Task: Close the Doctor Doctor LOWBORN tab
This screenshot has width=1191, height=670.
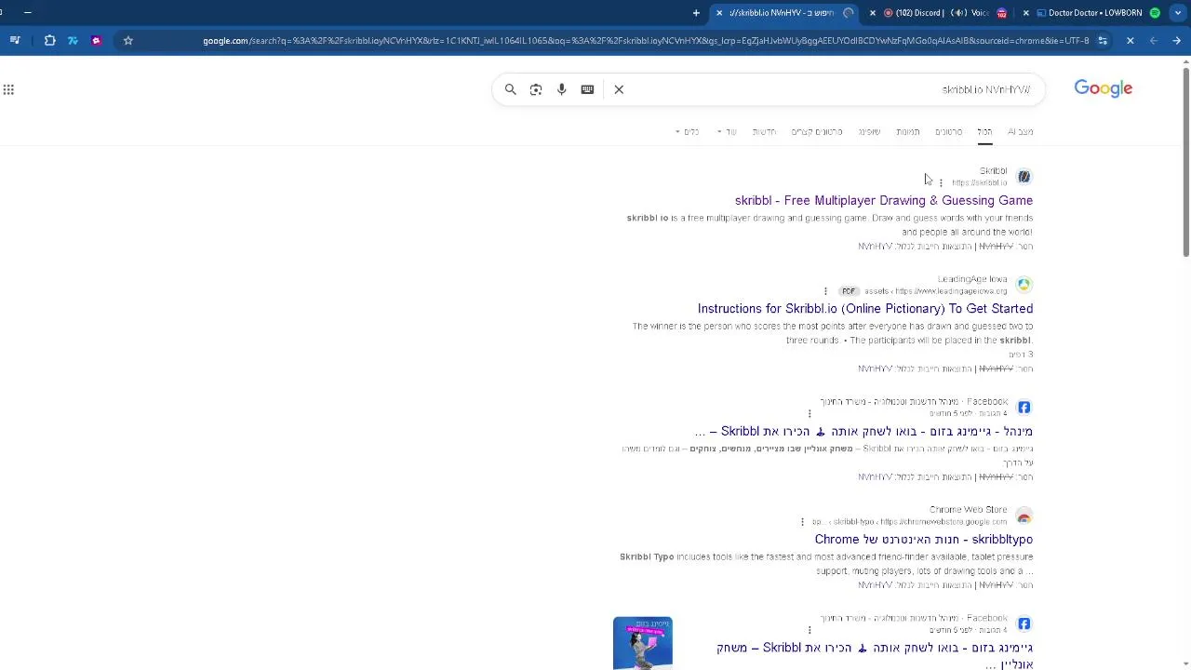Action: coord(1026,13)
